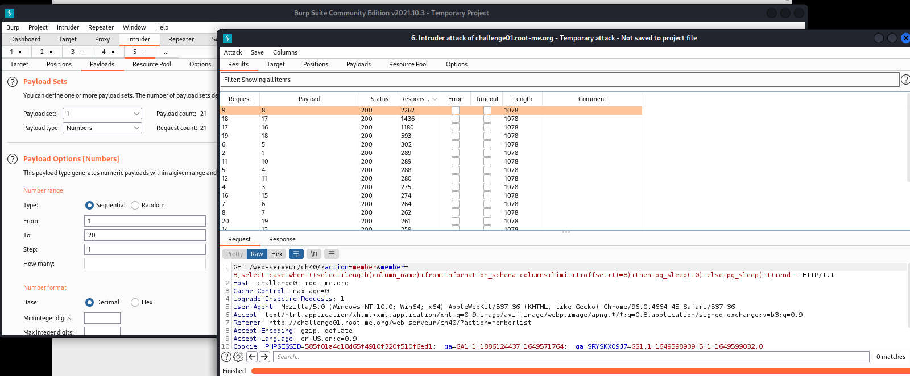This screenshot has width=910, height=376.
Task: Select Results tab in attack window
Action: point(238,64)
